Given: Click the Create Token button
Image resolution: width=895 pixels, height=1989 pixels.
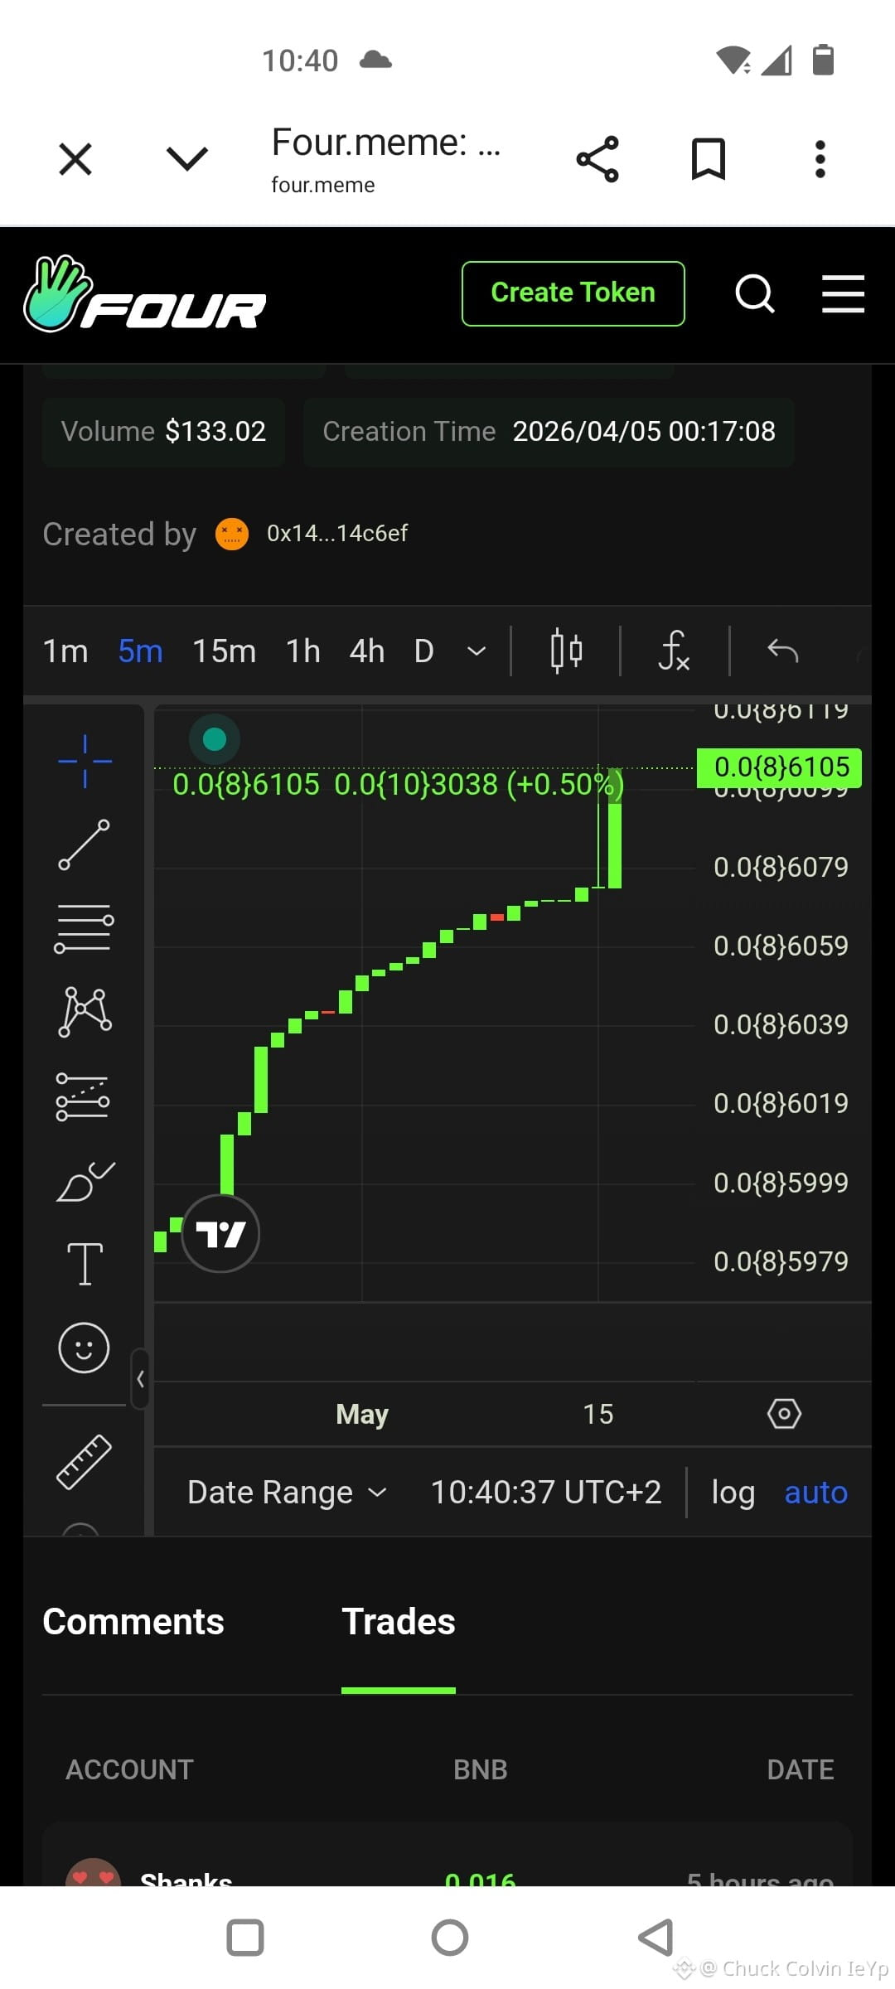Looking at the screenshot, I should pos(573,293).
